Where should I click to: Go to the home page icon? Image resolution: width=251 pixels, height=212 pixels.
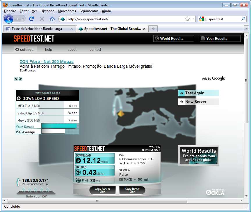[x=52, y=19]
